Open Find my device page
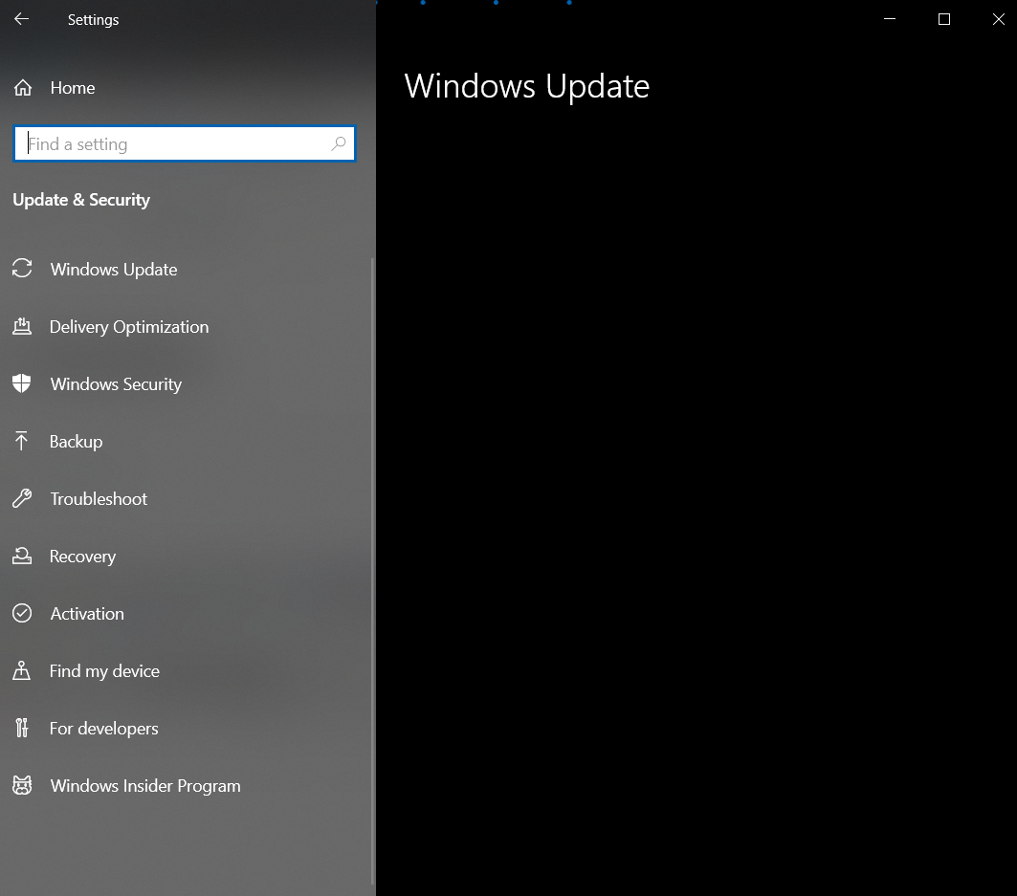1017x896 pixels. coord(104,671)
